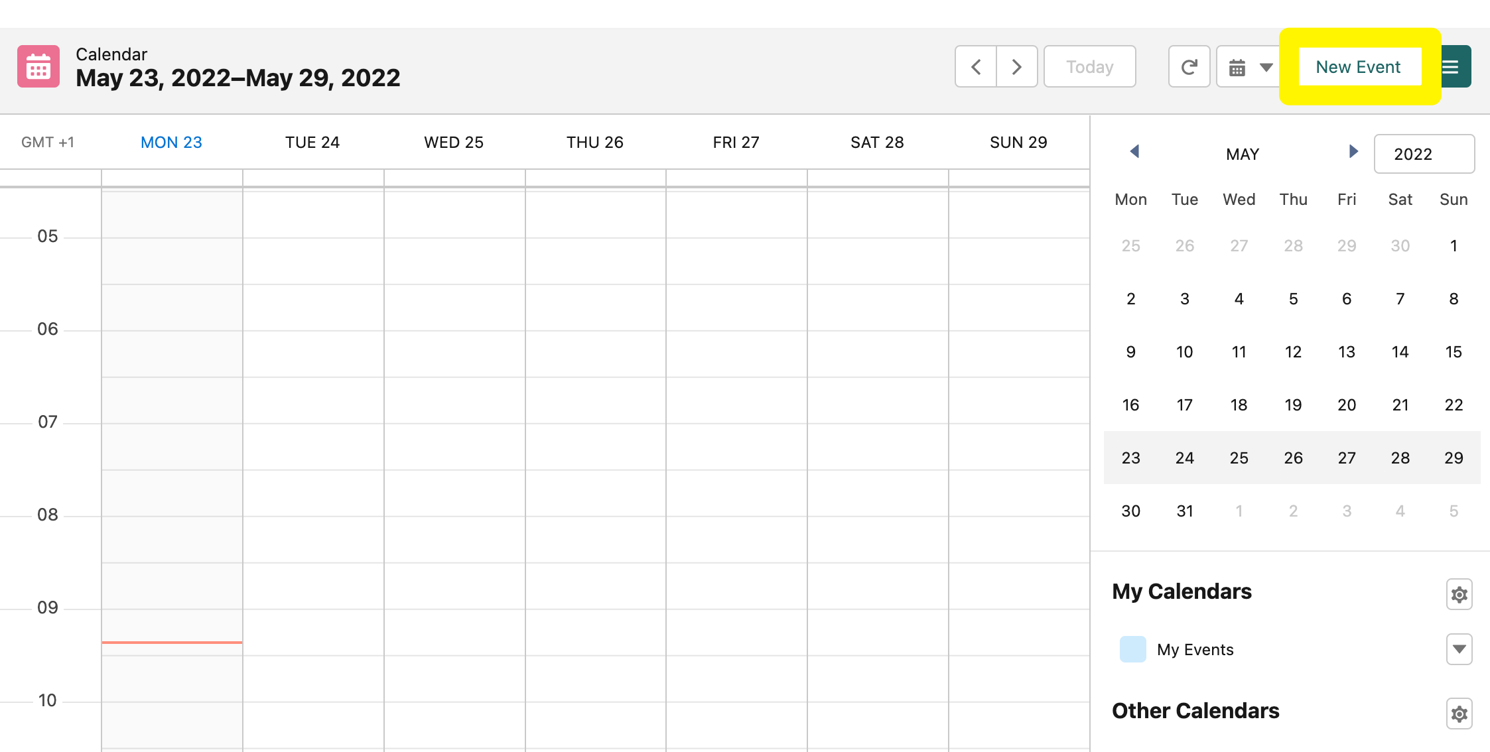
Task: Click the 08 time slot on Wednesday 25
Action: 454,539
